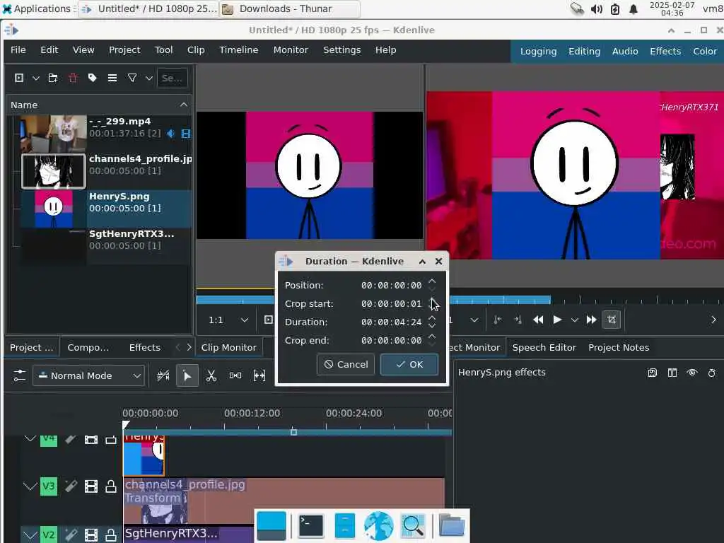The height and width of the screenshot is (543, 724).
Task: Toggle the edit mode crop icon in monitor
Action: 612,320
